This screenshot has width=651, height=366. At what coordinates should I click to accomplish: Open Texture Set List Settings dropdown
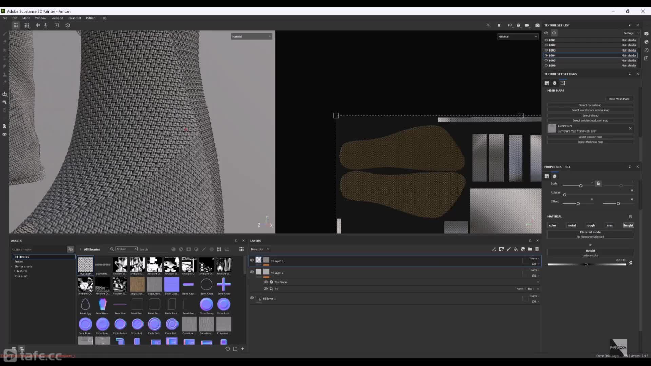(x=631, y=33)
